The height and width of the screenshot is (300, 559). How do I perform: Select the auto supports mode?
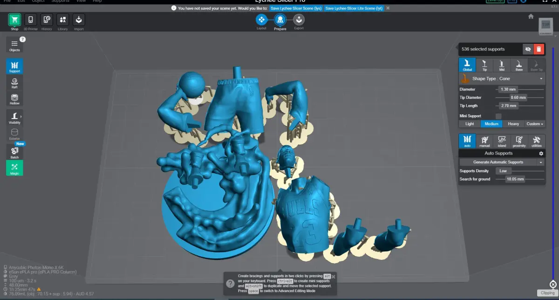[467, 141]
